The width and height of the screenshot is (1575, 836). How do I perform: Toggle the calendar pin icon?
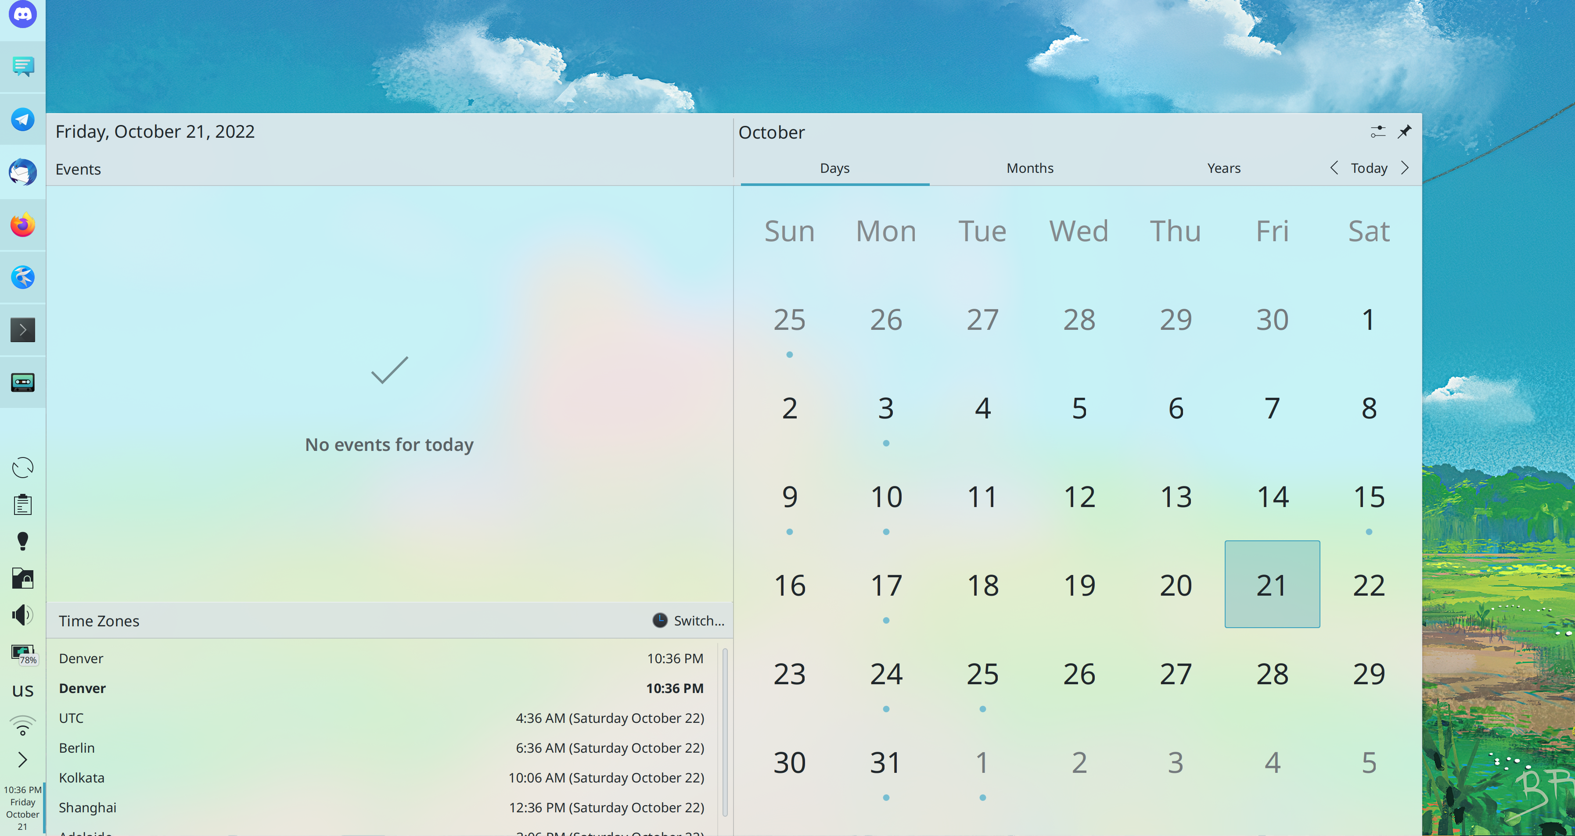click(1404, 132)
